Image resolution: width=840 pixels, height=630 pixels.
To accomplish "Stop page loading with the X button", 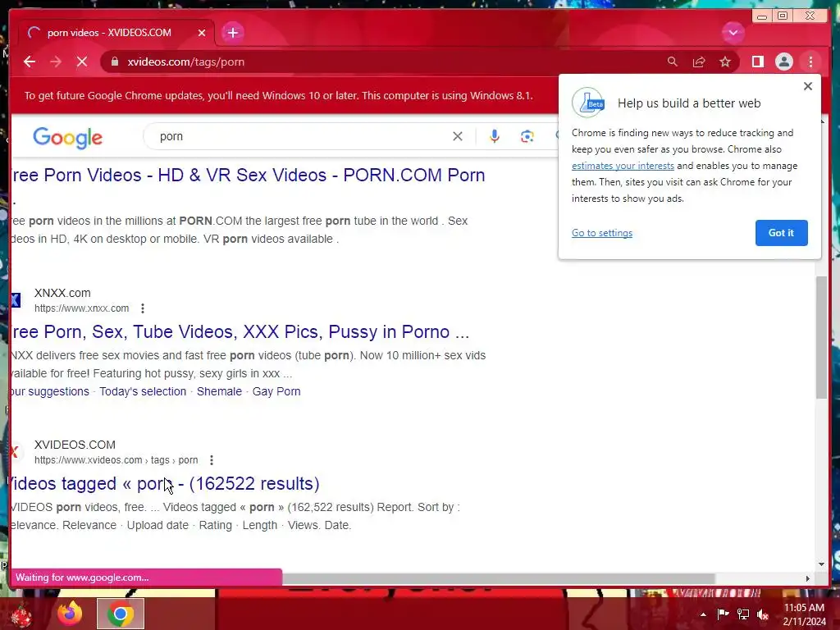I will [x=82, y=62].
